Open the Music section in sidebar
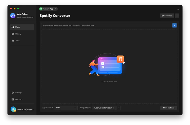 pos(22,27)
